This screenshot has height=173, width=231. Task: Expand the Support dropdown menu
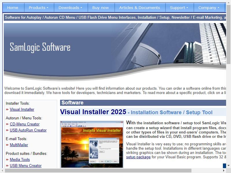point(179,8)
